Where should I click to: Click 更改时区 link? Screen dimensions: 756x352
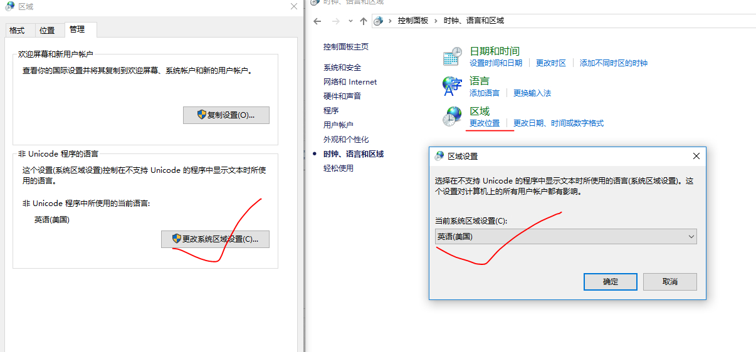coord(551,63)
